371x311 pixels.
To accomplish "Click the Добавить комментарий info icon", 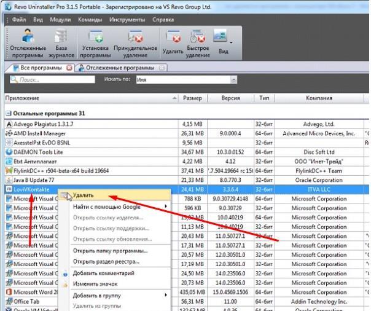I will tap(65, 274).
